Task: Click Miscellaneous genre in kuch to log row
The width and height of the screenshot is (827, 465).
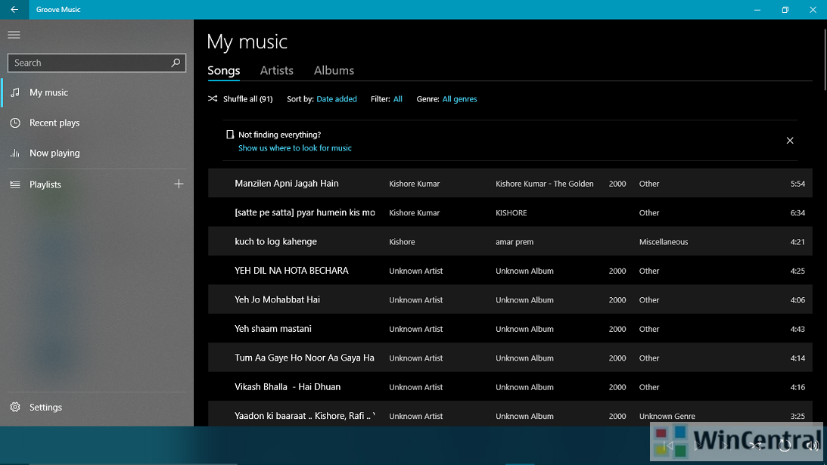Action: click(x=664, y=242)
